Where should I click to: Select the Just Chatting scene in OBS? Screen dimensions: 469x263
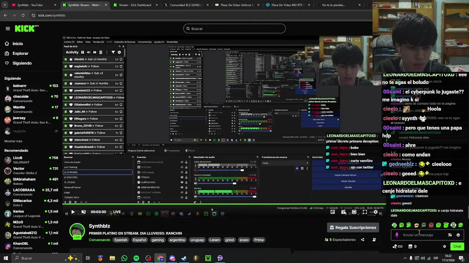(97, 167)
